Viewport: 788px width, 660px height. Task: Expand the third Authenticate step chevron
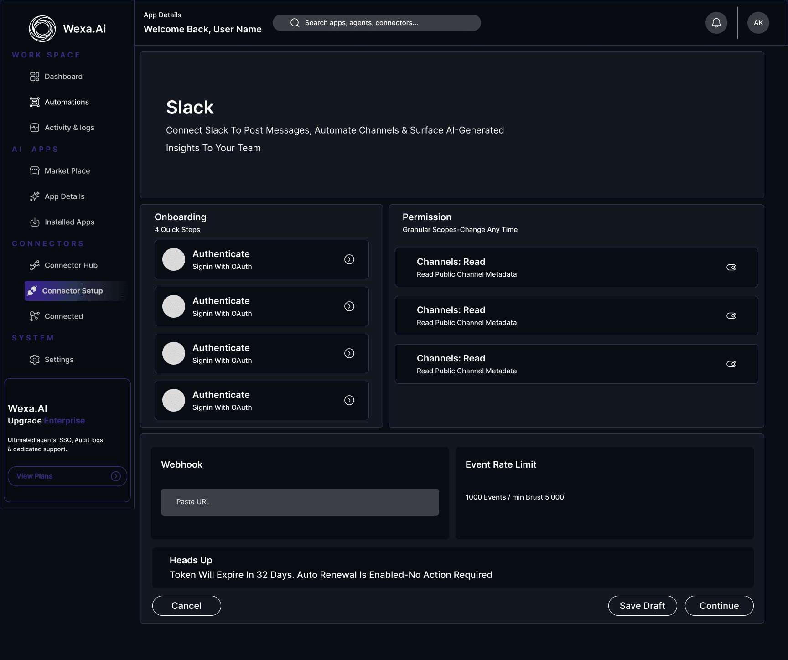click(349, 353)
